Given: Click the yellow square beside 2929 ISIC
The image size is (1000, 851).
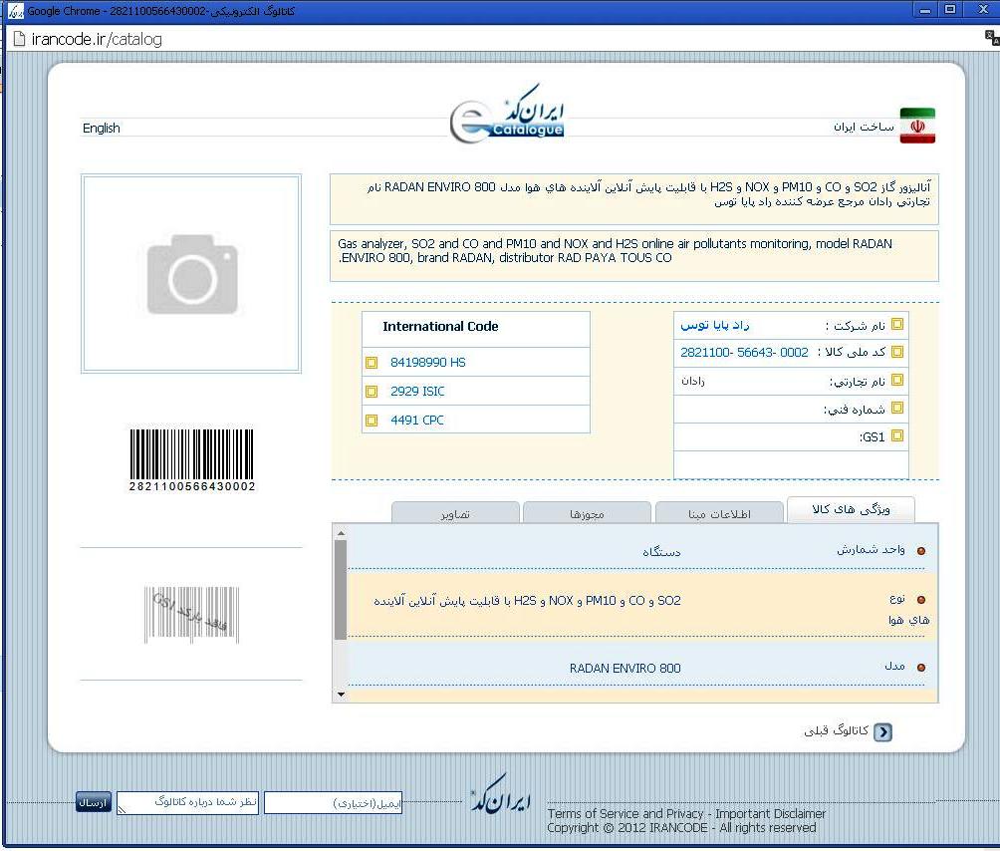Looking at the screenshot, I should coord(372,391).
